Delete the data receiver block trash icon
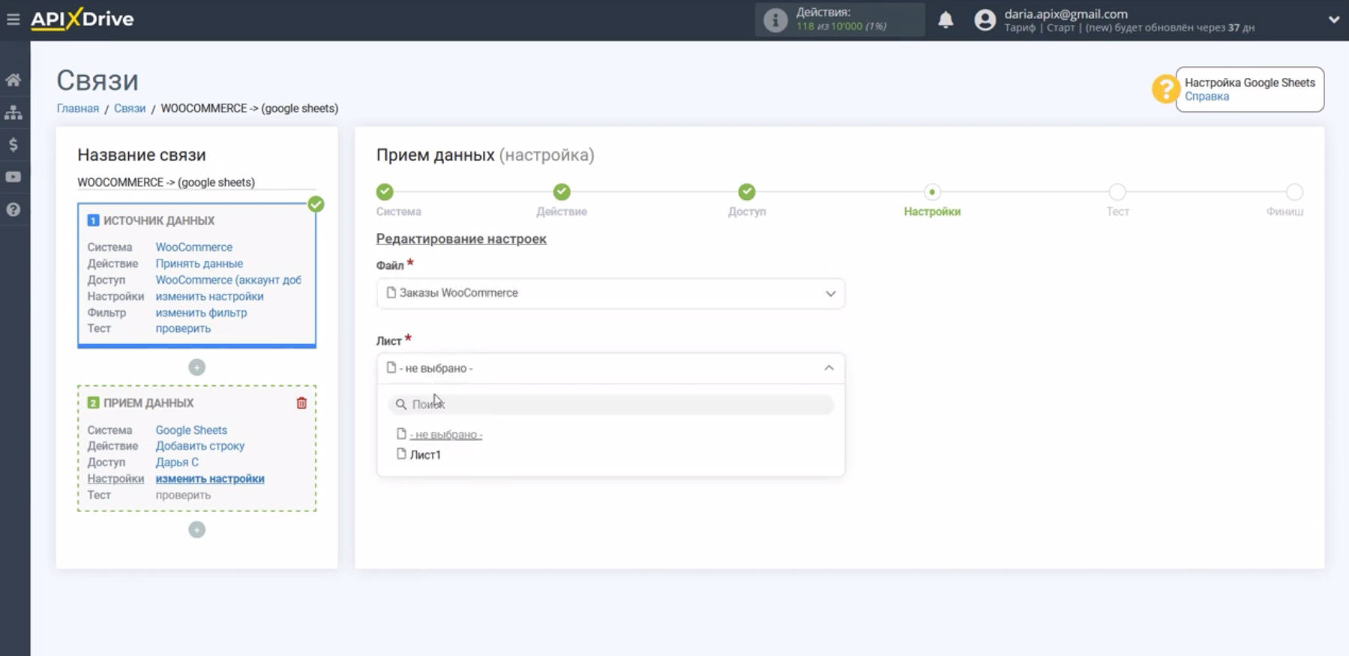Viewport: 1349px width, 656px height. coord(301,403)
